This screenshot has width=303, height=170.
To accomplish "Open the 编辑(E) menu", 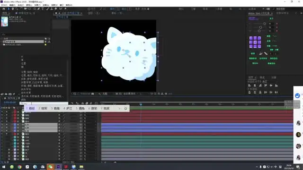I will (x=12, y=5).
